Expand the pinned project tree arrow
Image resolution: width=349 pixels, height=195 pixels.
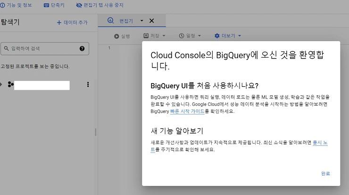click(x=1, y=85)
